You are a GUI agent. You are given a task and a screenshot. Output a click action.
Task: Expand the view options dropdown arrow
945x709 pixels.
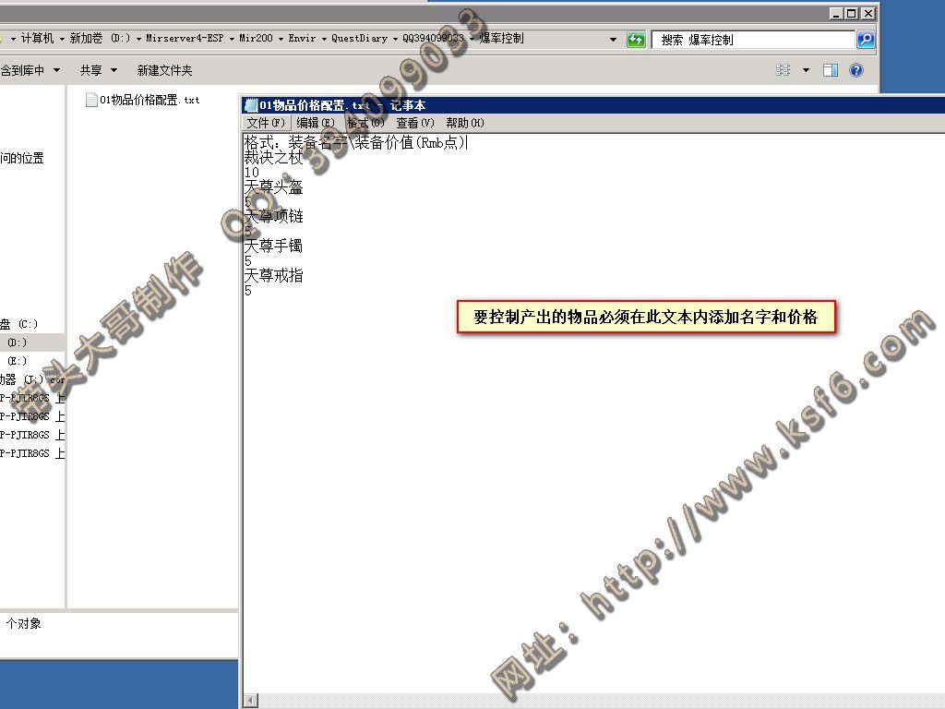(805, 70)
